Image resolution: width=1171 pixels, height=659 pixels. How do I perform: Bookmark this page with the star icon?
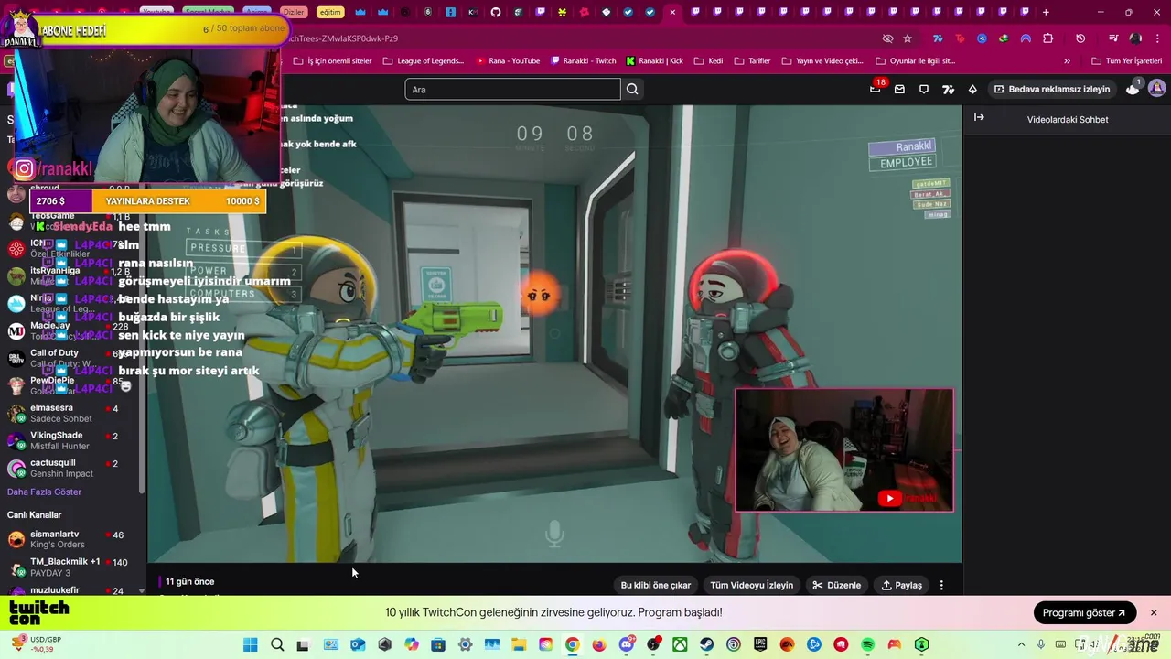908,38
